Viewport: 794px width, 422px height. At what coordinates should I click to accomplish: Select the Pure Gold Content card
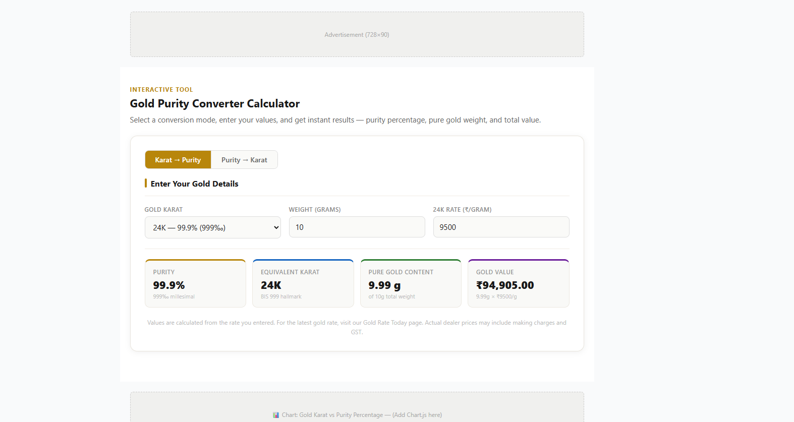tap(411, 283)
